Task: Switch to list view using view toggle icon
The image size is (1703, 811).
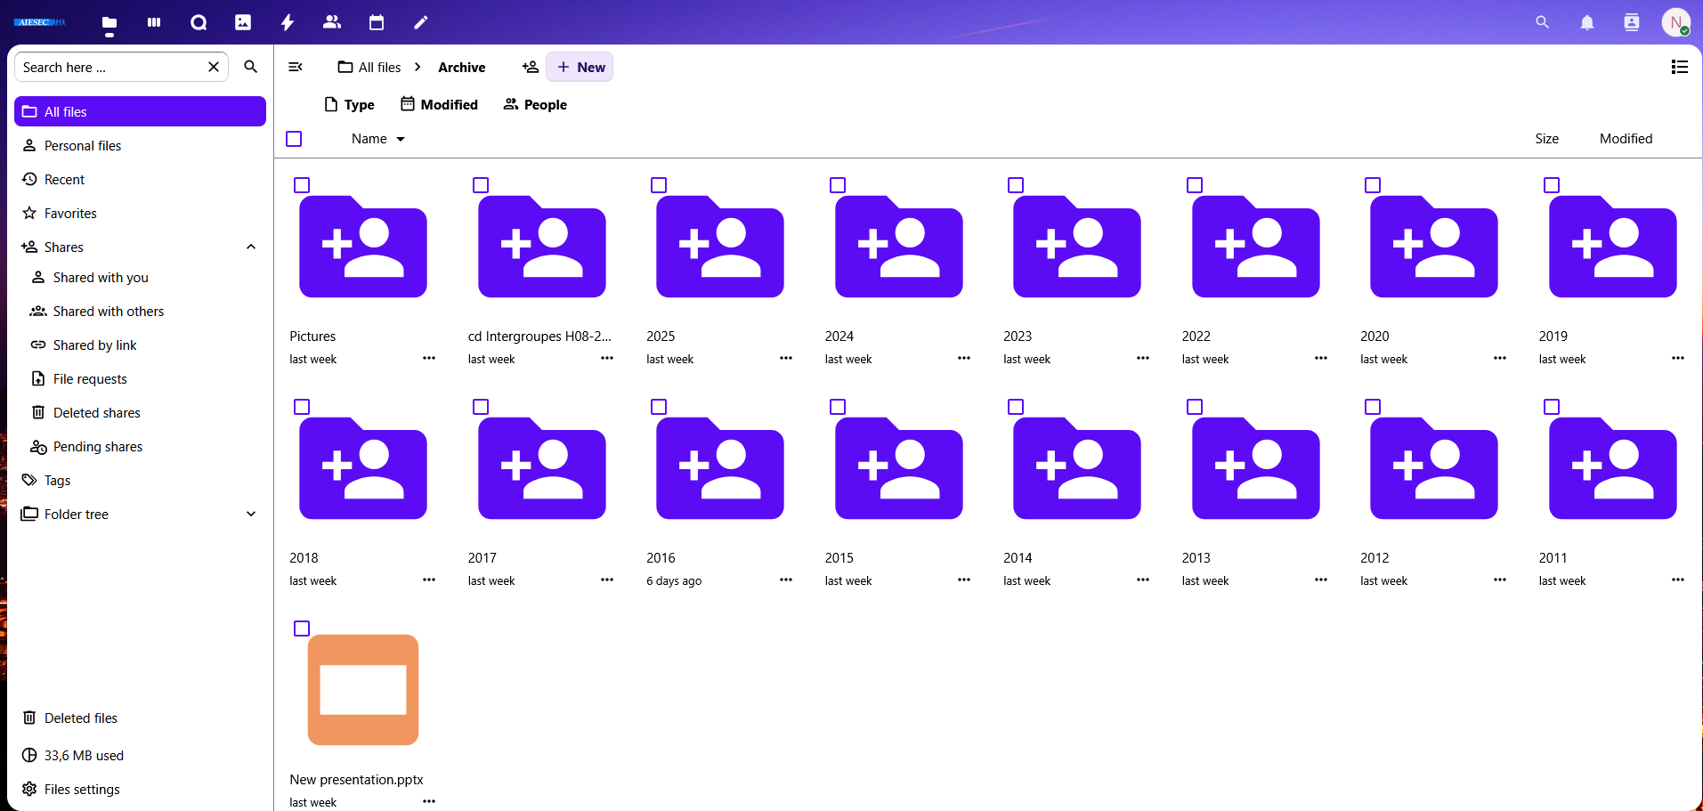Action: tap(1679, 67)
